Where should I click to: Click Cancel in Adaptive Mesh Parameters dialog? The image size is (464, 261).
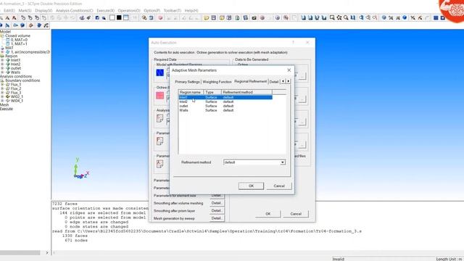point(279,186)
